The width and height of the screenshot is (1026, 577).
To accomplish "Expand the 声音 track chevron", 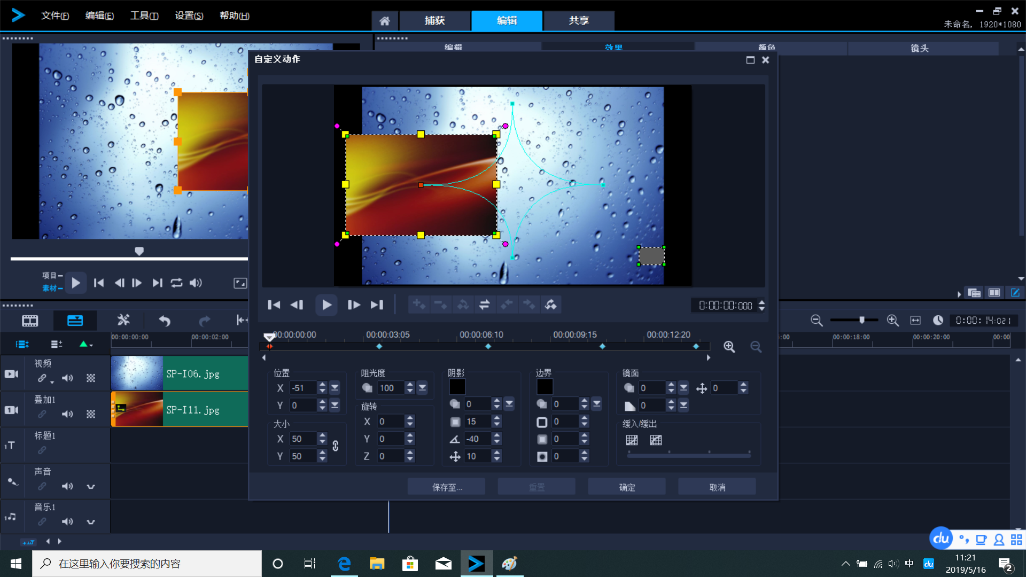I will click(91, 487).
